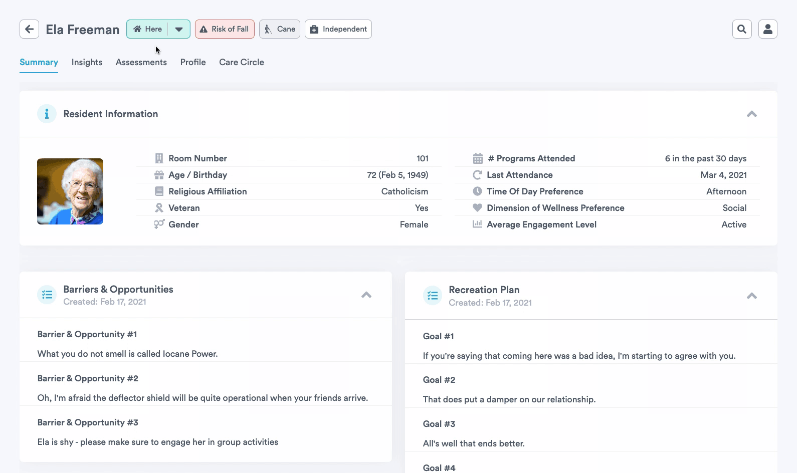Go to the Profile tab
Viewport: 797px width, 473px height.
point(193,62)
